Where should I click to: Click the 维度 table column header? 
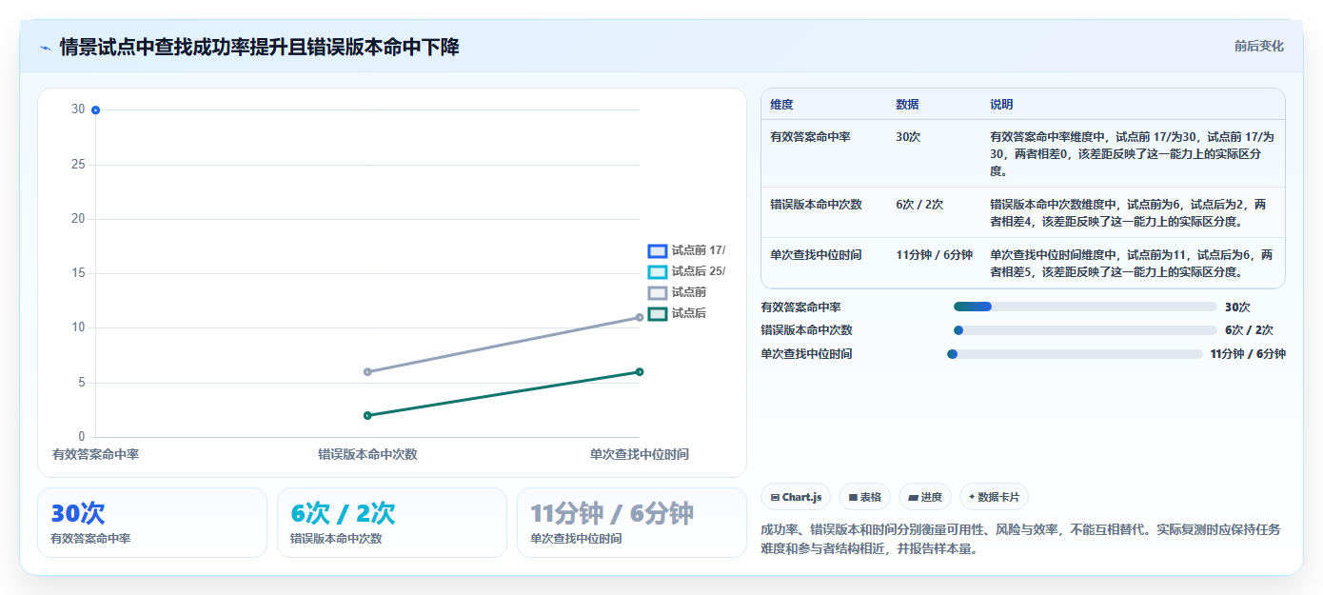[x=782, y=105]
